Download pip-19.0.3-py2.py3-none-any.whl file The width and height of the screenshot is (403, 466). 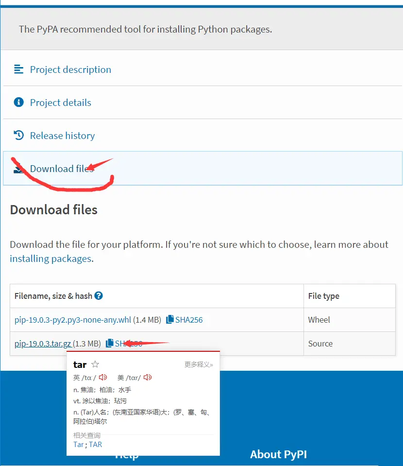[73, 320]
